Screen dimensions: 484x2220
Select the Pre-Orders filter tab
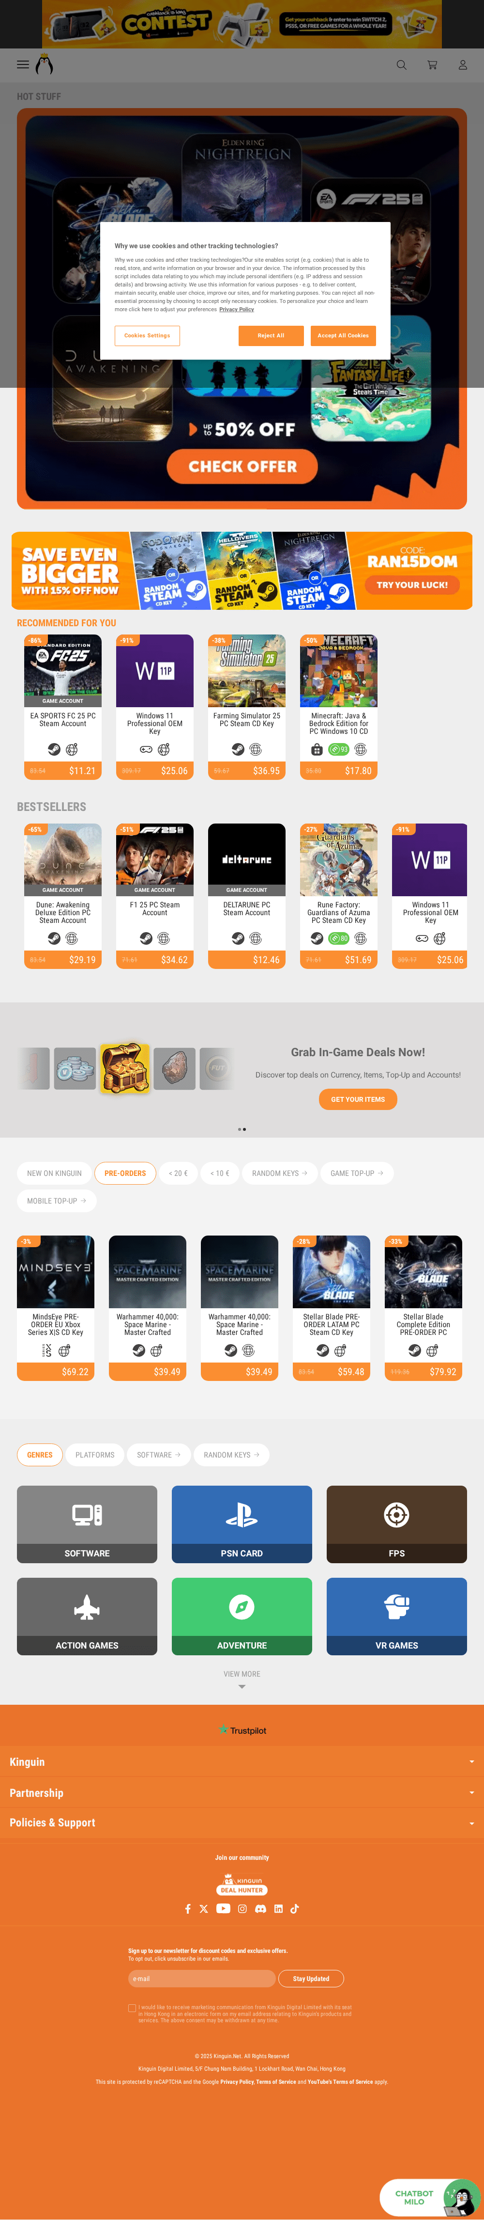pos(125,1173)
